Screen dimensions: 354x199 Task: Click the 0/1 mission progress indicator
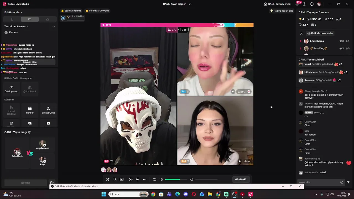(x=72, y=18)
